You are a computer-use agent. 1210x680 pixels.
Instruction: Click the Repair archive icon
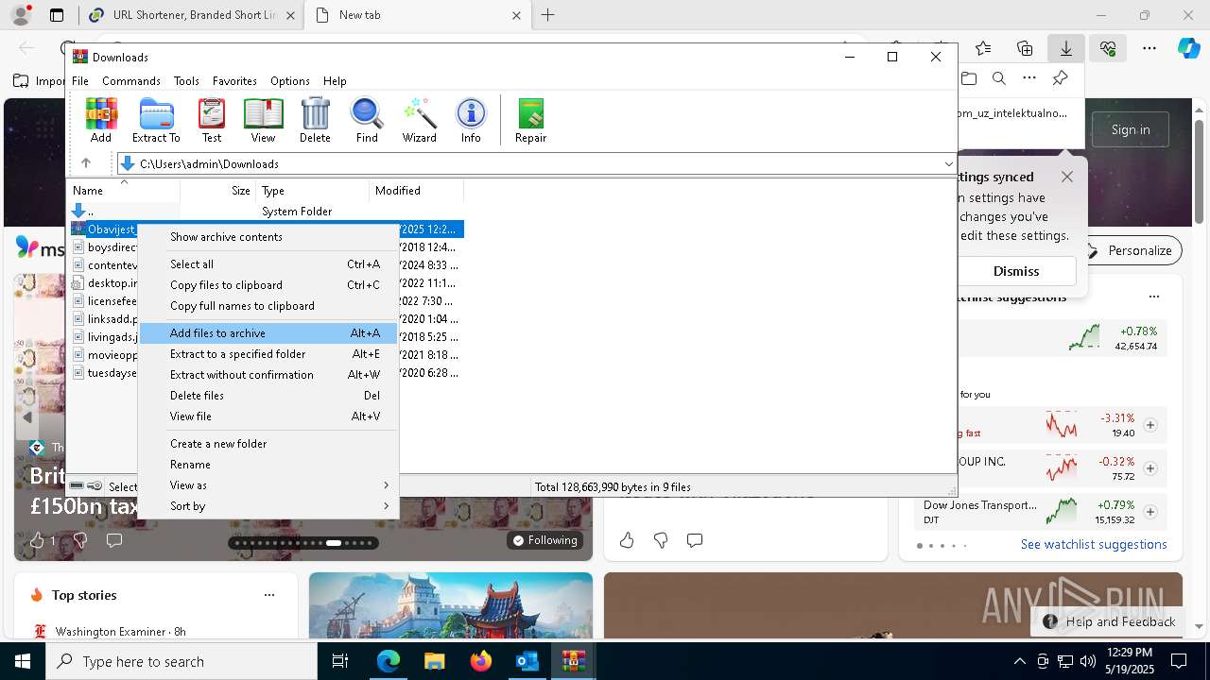click(x=530, y=120)
